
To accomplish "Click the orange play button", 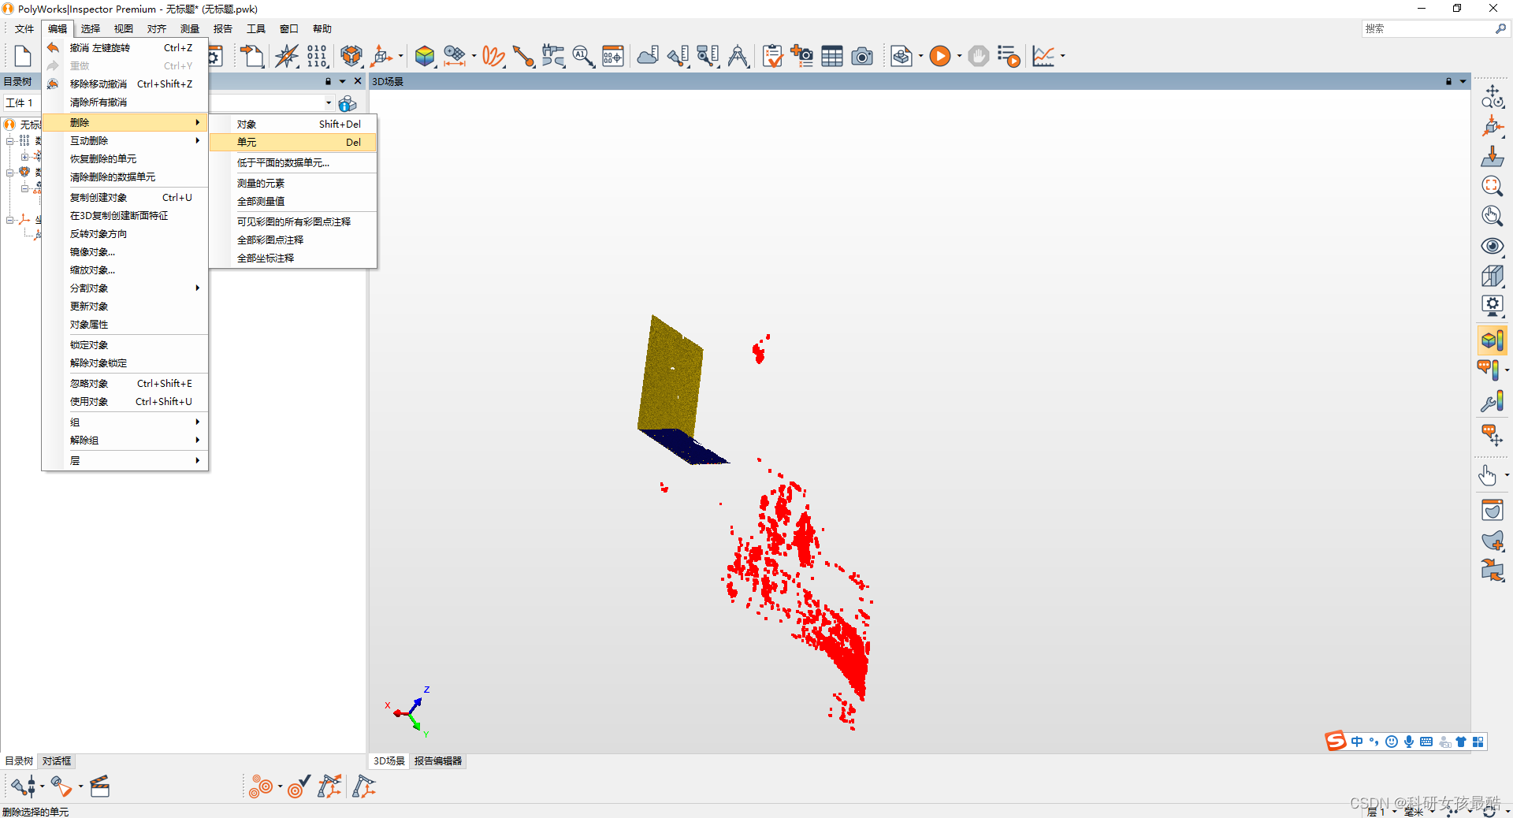I will (939, 56).
